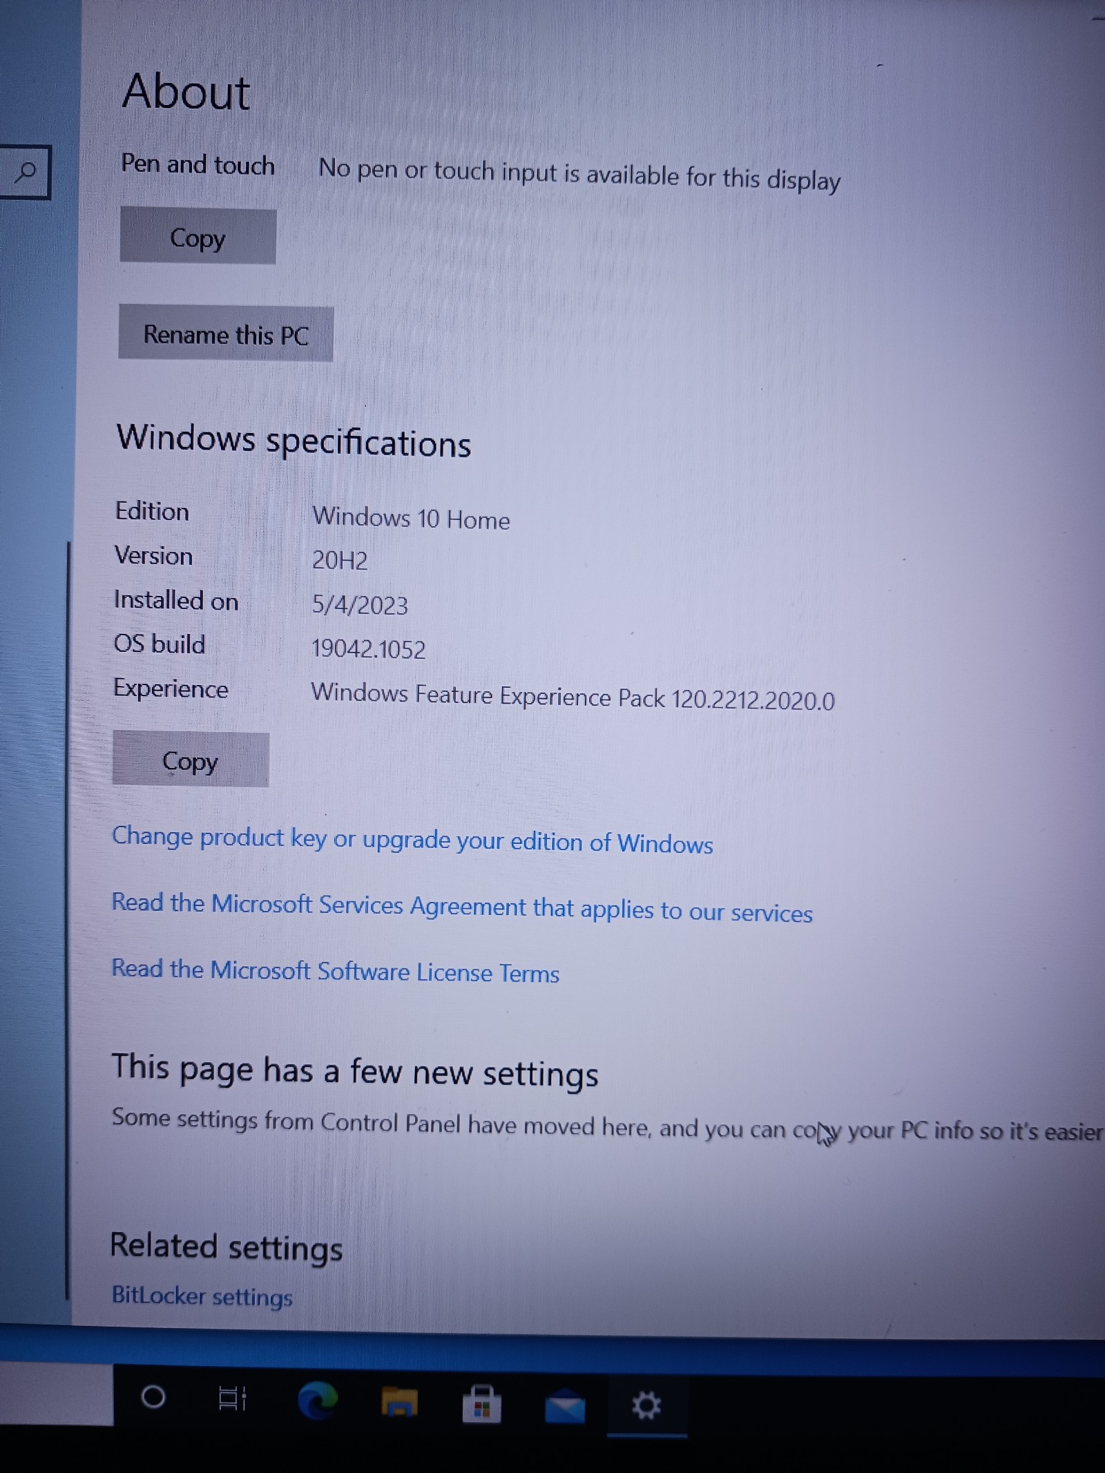
Task: Select the install date 5/4/2023
Action: click(x=360, y=605)
